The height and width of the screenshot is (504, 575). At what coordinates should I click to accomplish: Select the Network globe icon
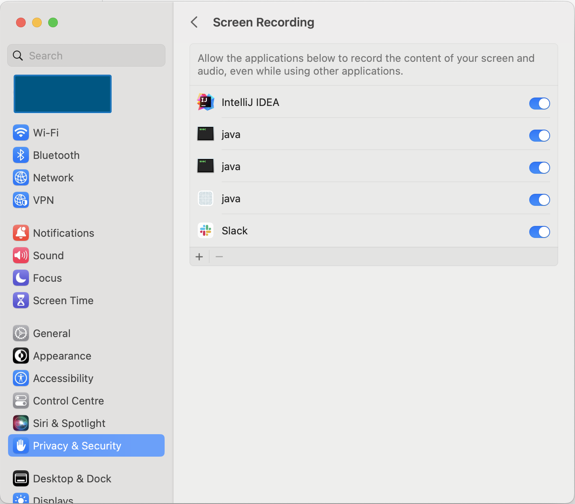coord(21,178)
